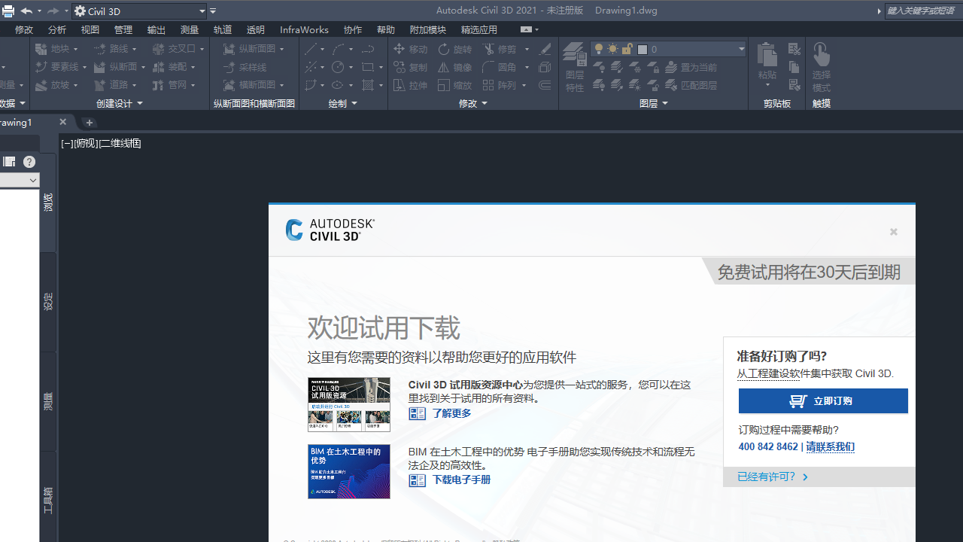Expand the 图层 panel
This screenshot has height=542, width=963.
653,103
